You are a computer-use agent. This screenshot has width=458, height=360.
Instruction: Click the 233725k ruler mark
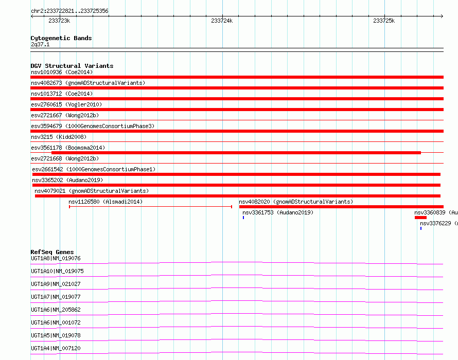[x=384, y=21]
